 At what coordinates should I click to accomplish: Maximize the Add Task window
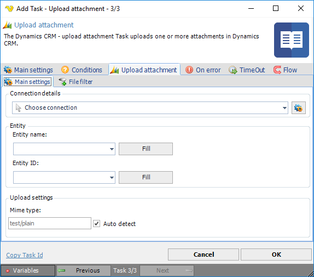276,8
